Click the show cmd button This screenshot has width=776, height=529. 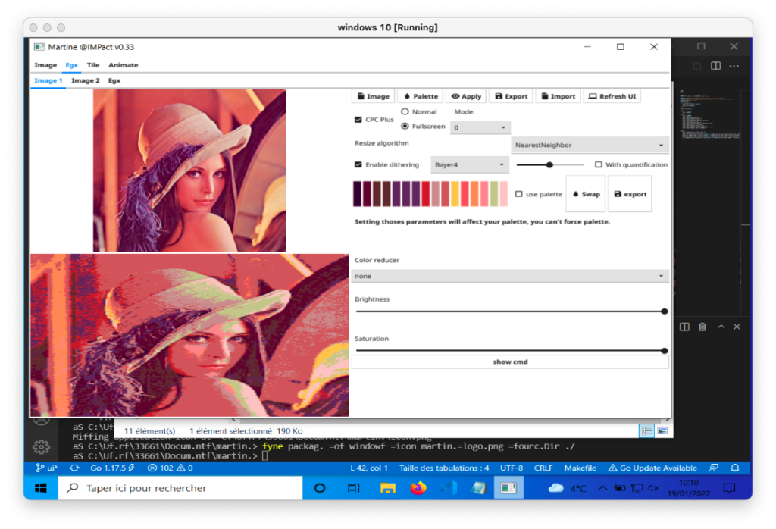[x=510, y=362]
